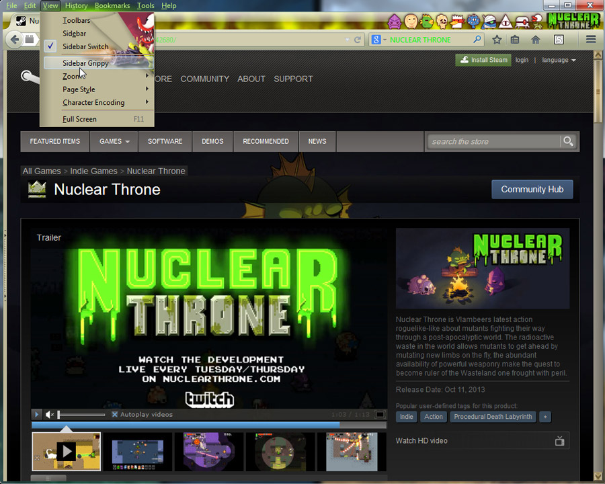Viewport: 605px width, 484px height.
Task: Open GAMES dropdown in store nav
Action: click(114, 141)
